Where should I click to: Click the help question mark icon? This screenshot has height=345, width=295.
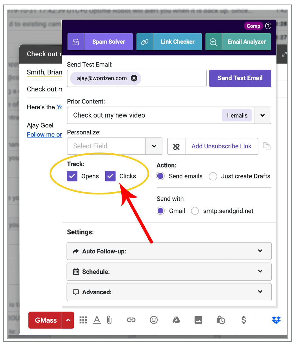pyautogui.click(x=268, y=26)
